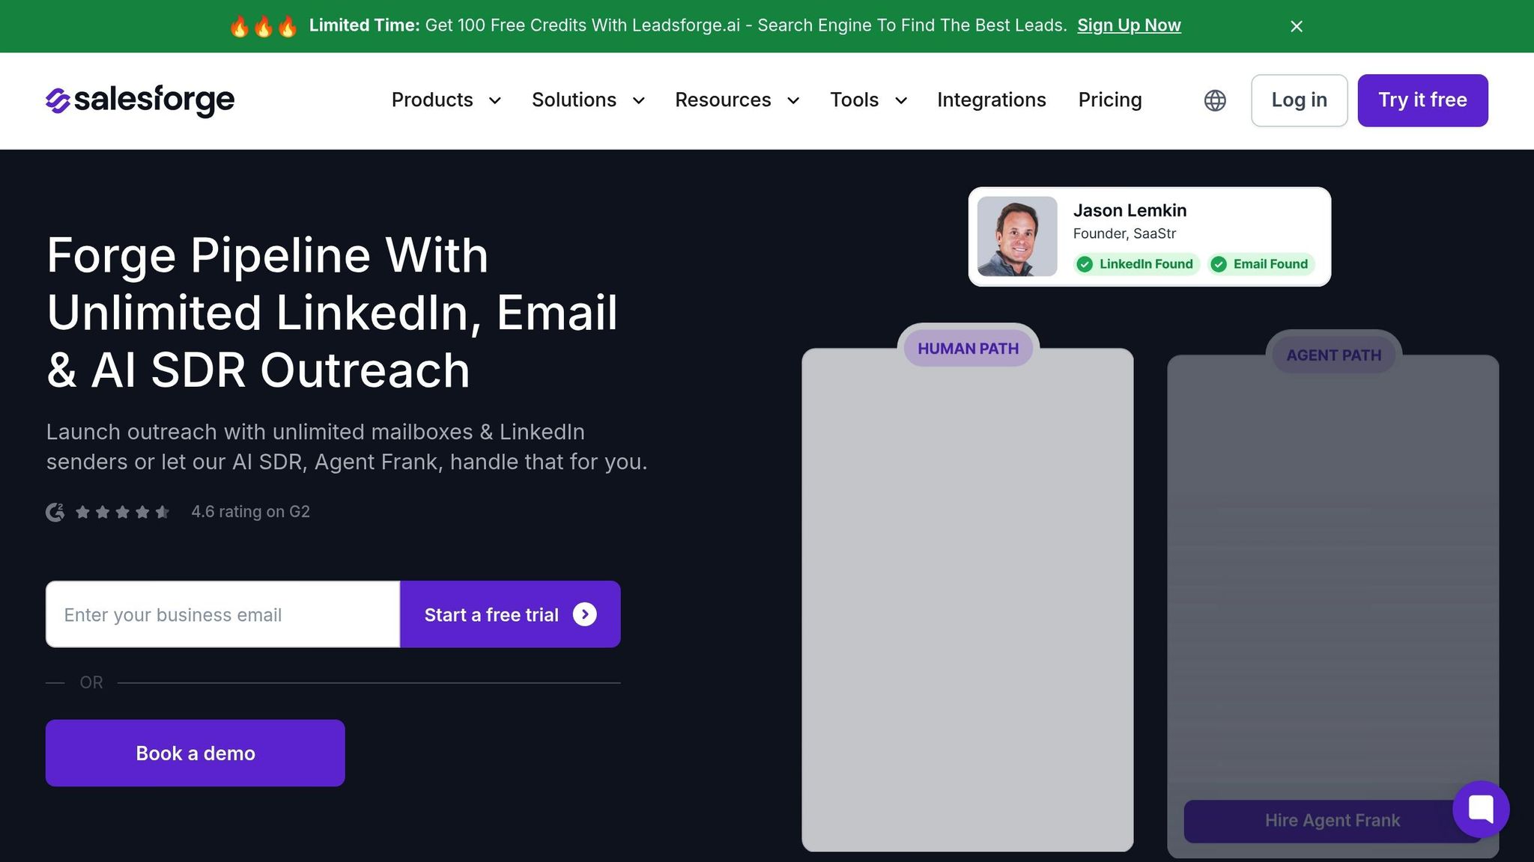Screen dimensions: 1534x862
Task: Click the arrow icon in Start a free trial
Action: pyautogui.click(x=585, y=614)
